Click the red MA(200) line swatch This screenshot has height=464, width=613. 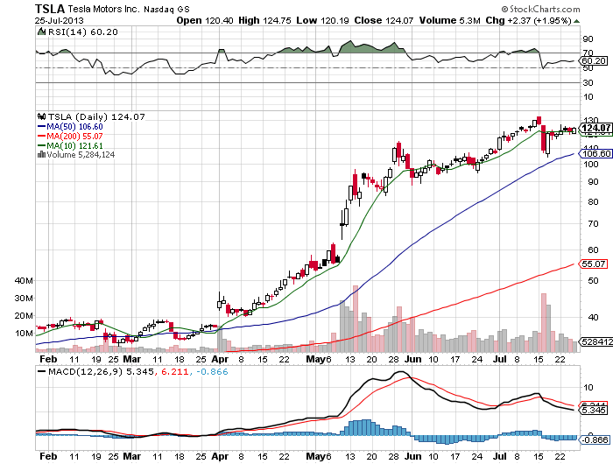tap(41, 136)
